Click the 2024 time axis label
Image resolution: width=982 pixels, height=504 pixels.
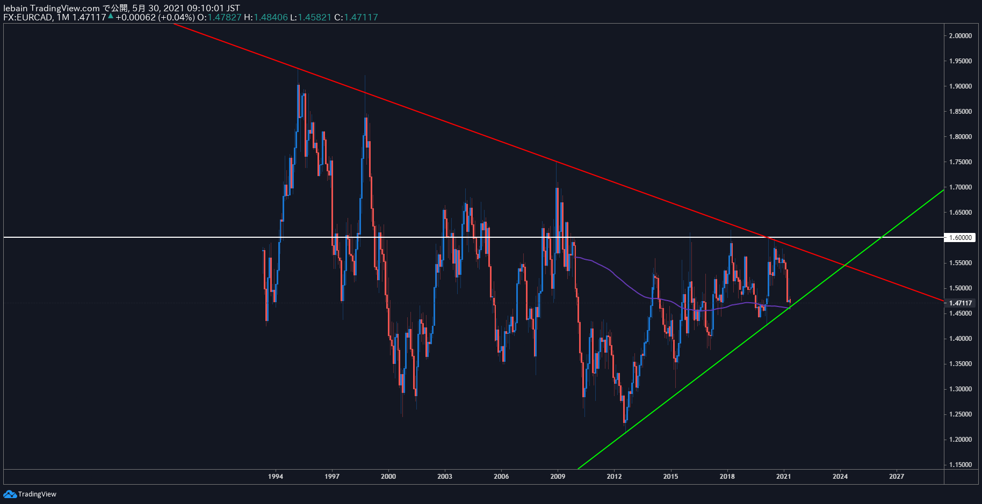point(840,477)
